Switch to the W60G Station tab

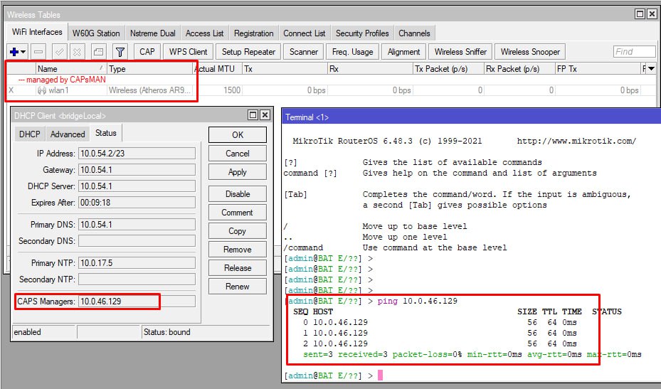pyautogui.click(x=96, y=33)
